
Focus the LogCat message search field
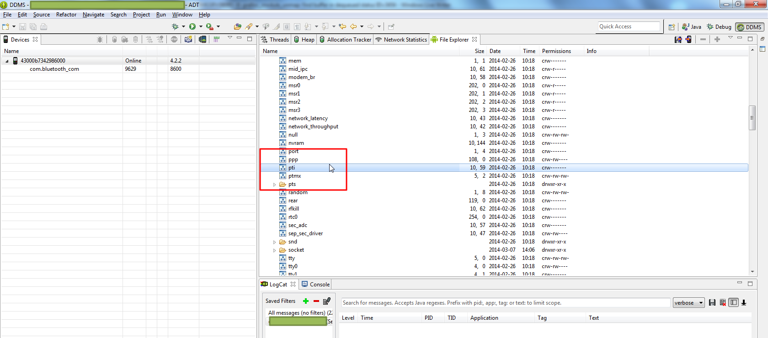click(506, 303)
